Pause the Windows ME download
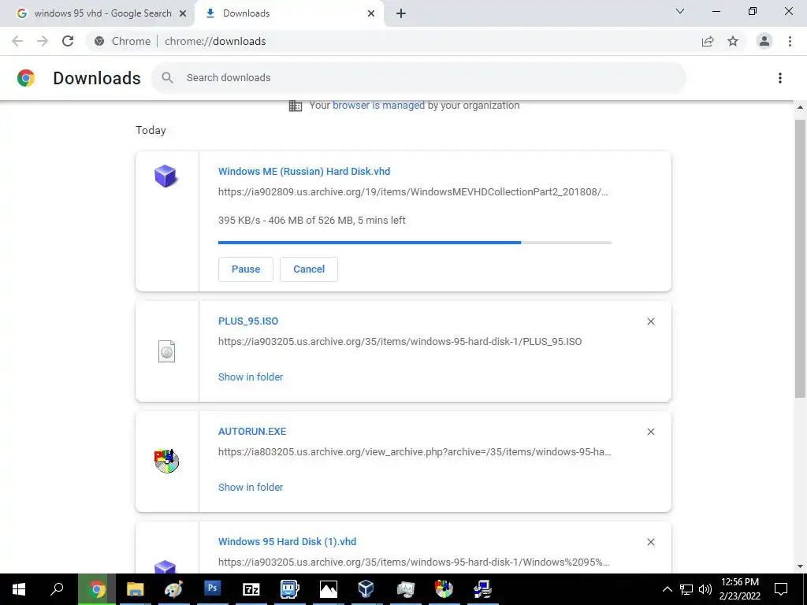This screenshot has height=605, width=807. (246, 269)
